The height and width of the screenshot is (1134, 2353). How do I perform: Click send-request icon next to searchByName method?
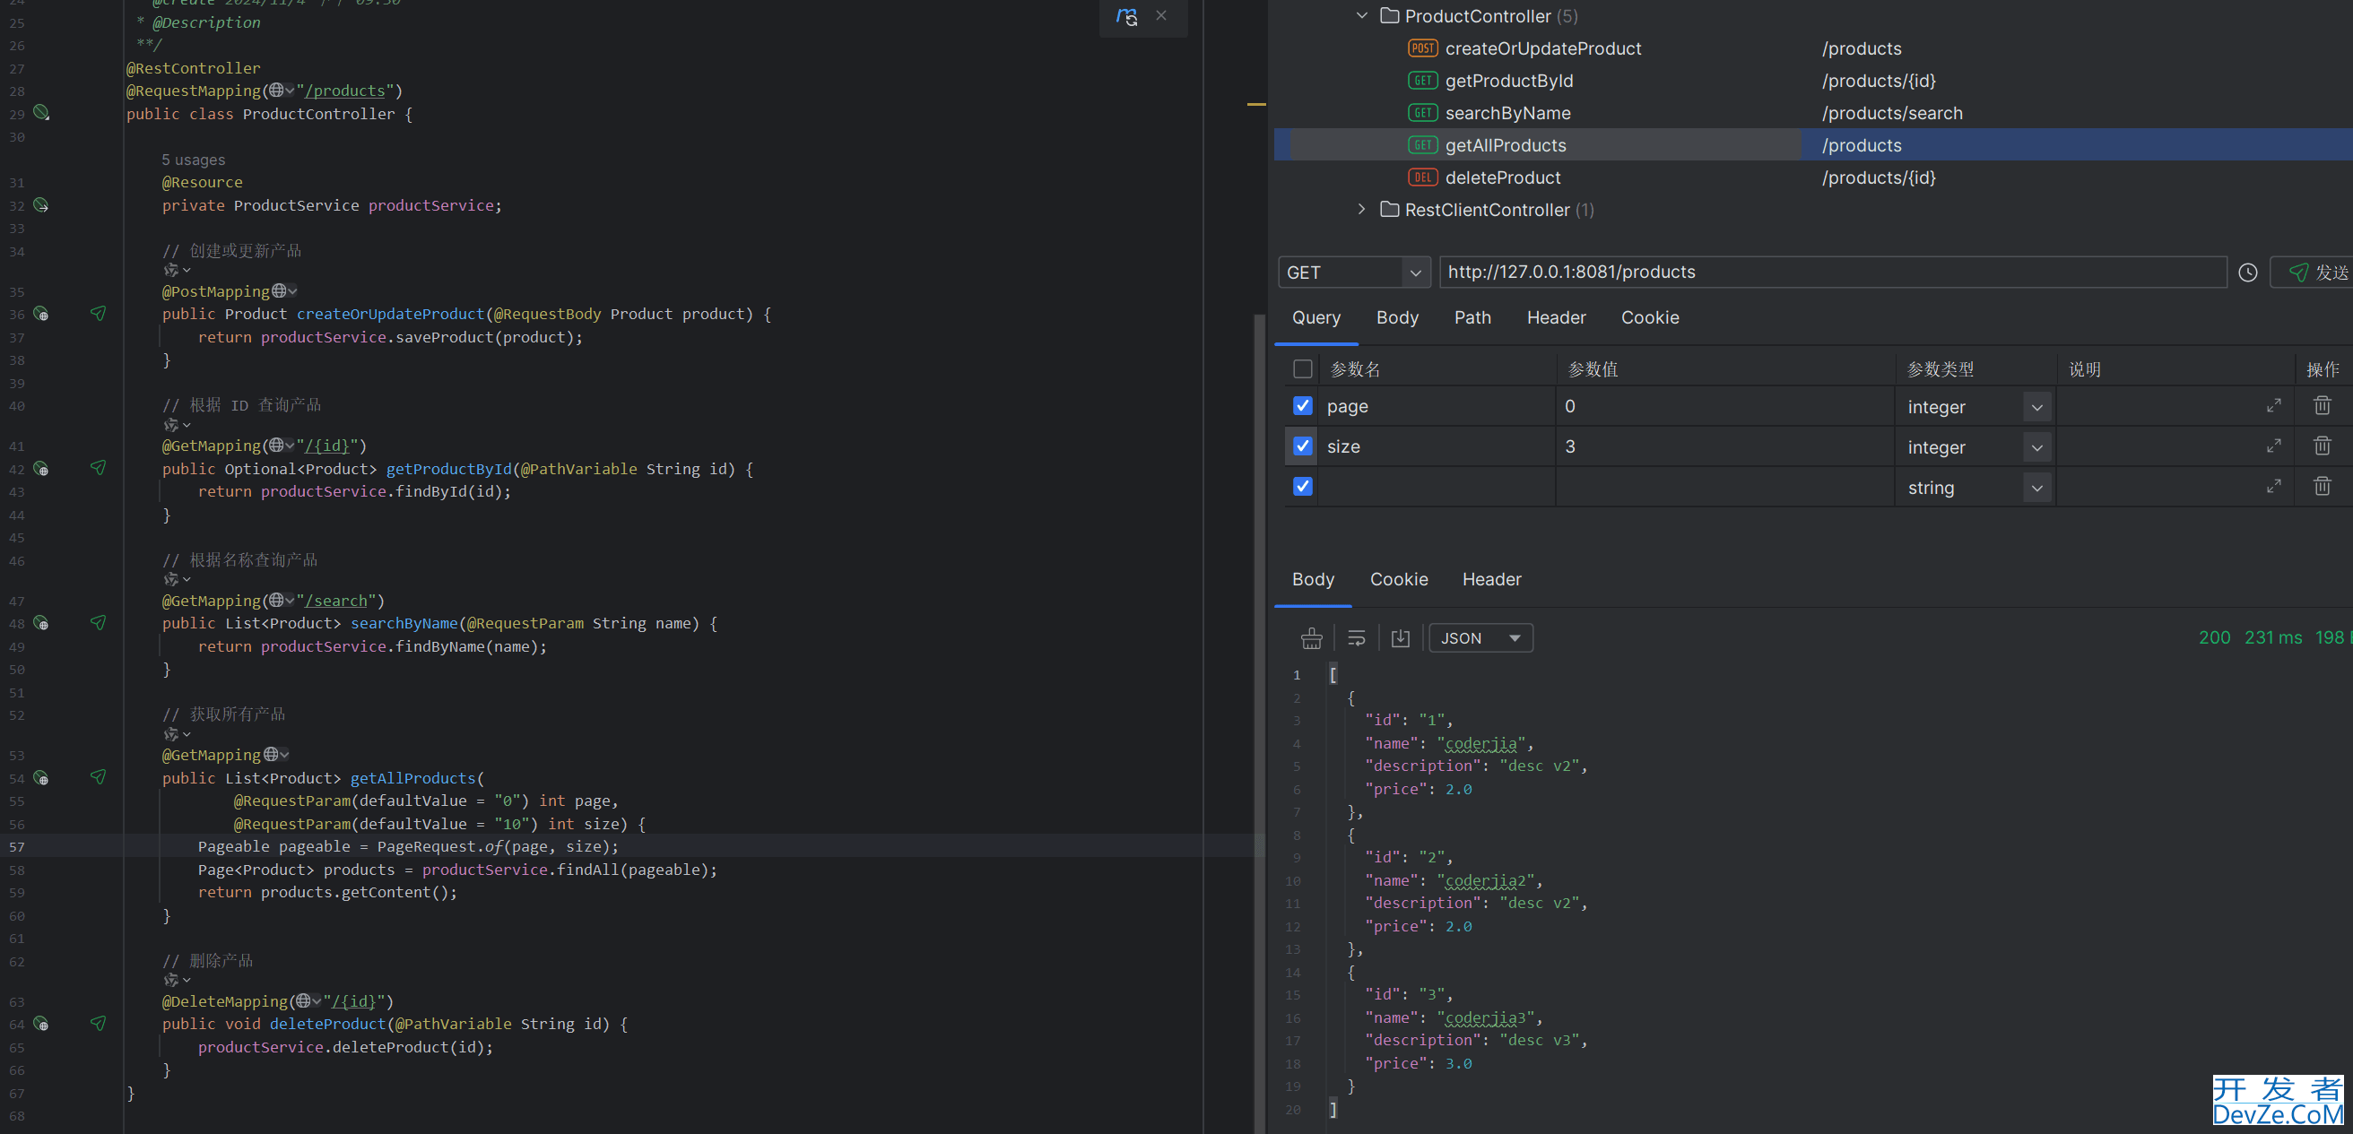pos(98,623)
